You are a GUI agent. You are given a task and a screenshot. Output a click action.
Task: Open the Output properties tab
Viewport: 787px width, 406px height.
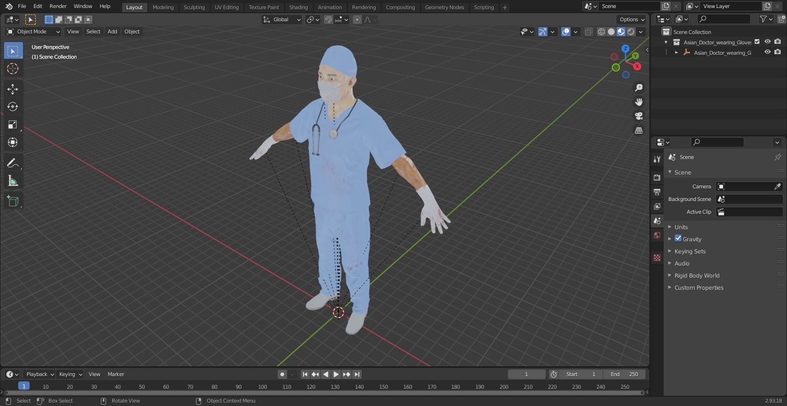click(x=657, y=192)
